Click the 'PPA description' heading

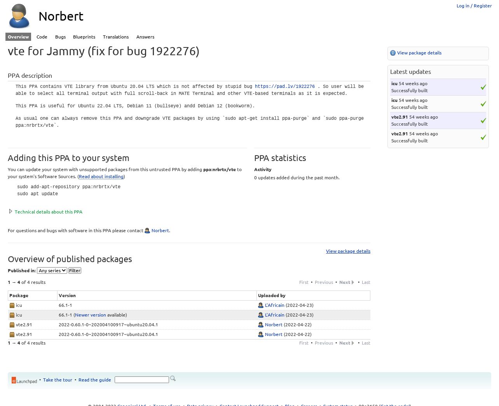pyautogui.click(x=30, y=75)
